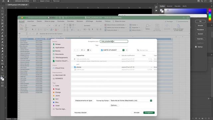Toggle Défilement des fenêtres checkbox

[x=14, y=1]
